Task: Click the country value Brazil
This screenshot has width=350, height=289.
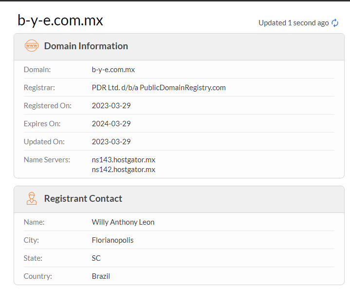Action: [x=101, y=276]
